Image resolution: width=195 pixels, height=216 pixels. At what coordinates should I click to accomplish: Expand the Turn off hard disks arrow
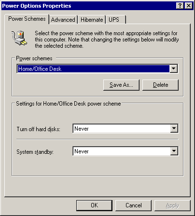tap(174, 128)
